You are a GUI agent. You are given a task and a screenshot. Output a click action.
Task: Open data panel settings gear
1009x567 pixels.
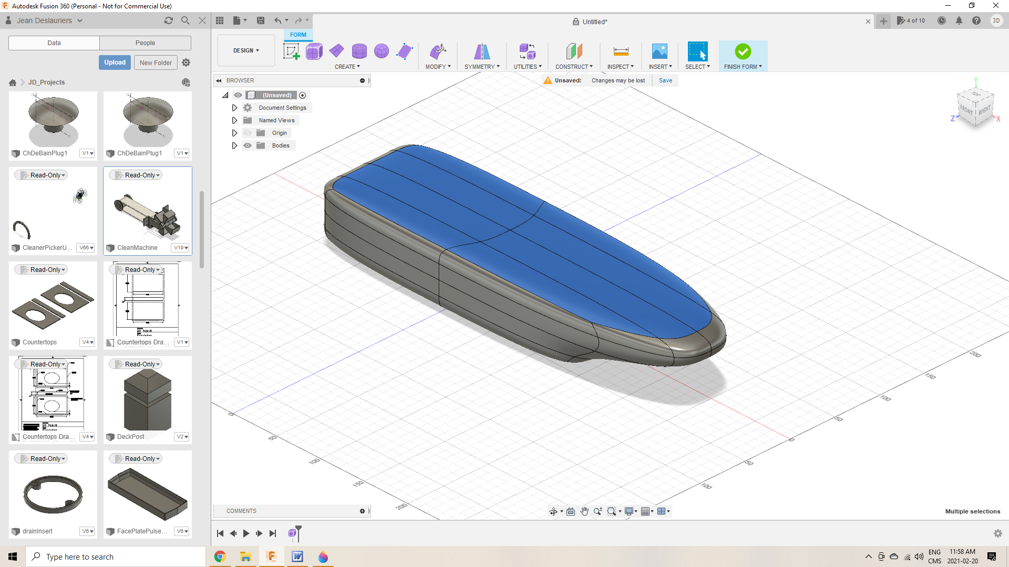coord(186,62)
